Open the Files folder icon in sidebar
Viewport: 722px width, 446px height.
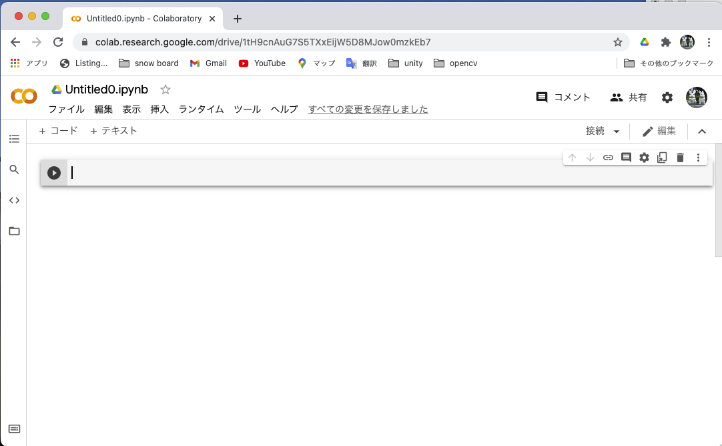14,231
